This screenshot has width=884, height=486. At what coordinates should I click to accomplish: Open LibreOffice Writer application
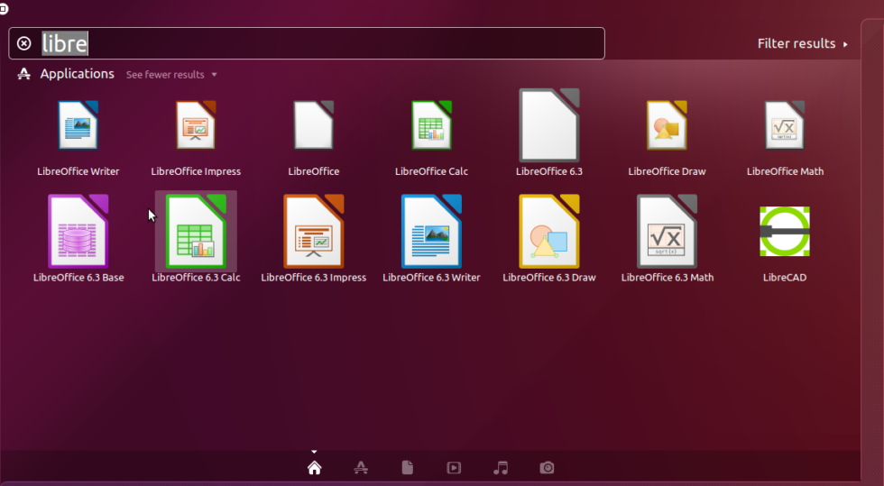coord(78,125)
